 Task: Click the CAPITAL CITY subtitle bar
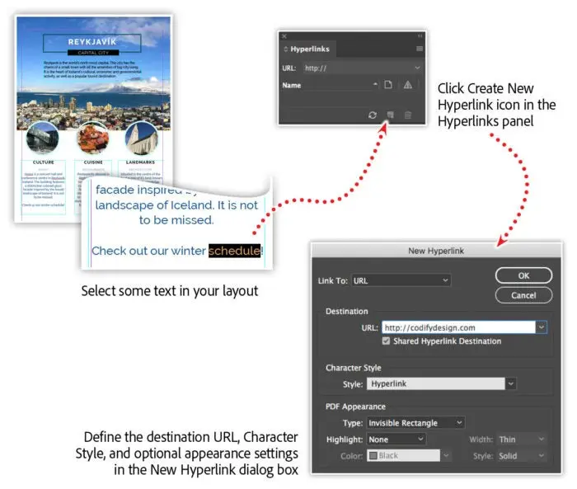click(x=93, y=53)
